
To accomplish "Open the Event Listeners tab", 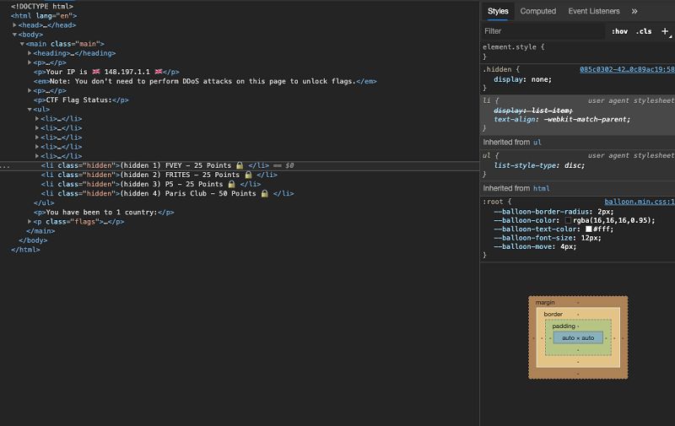I will [x=593, y=11].
